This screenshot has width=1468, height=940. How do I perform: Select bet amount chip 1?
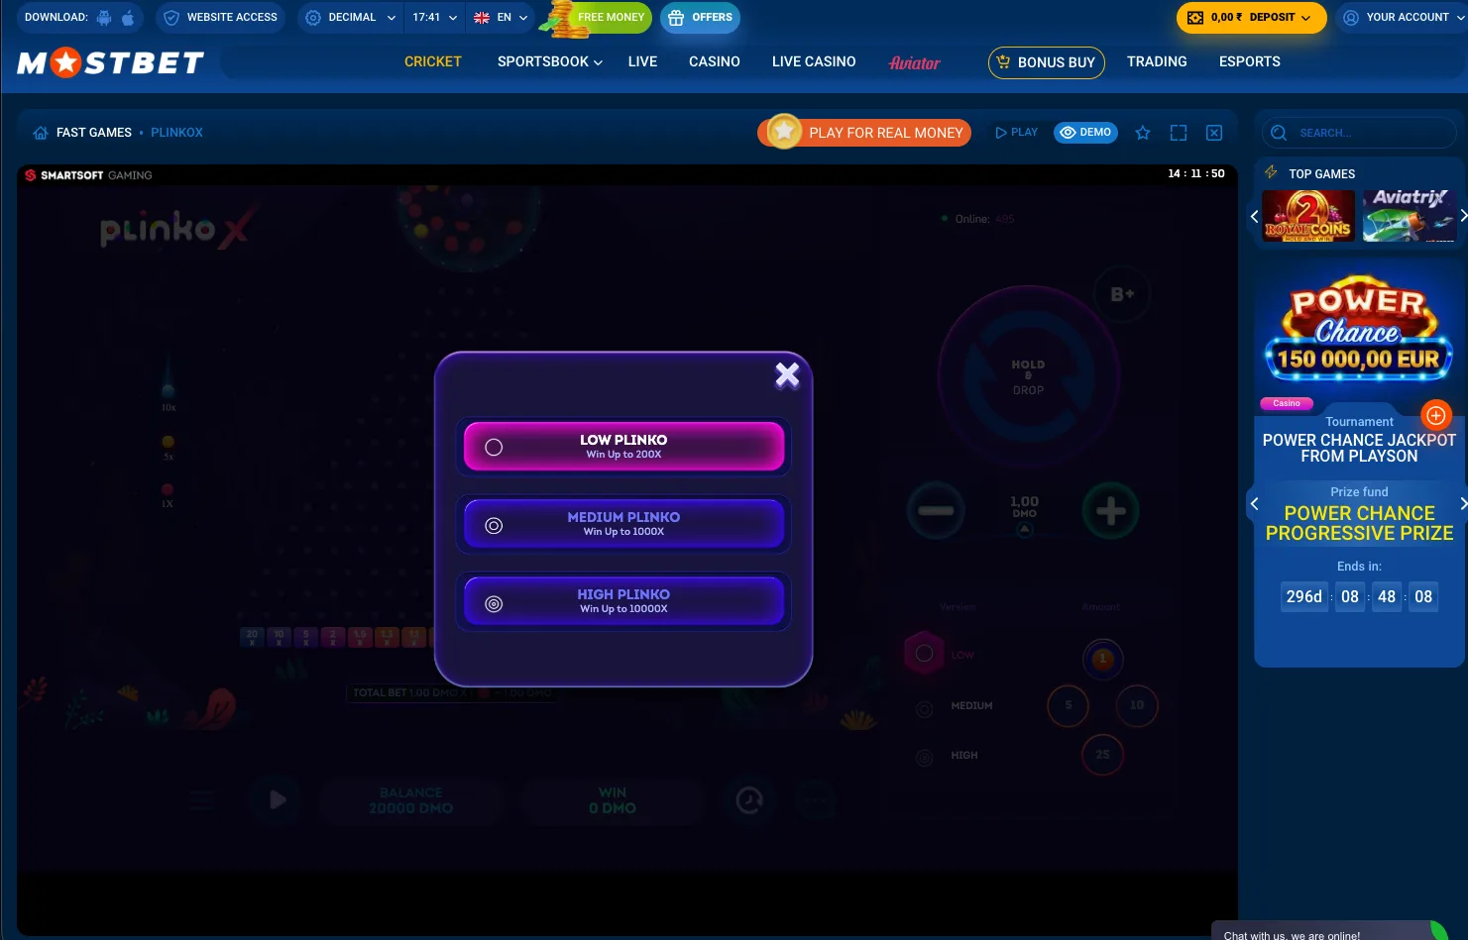[x=1102, y=659]
